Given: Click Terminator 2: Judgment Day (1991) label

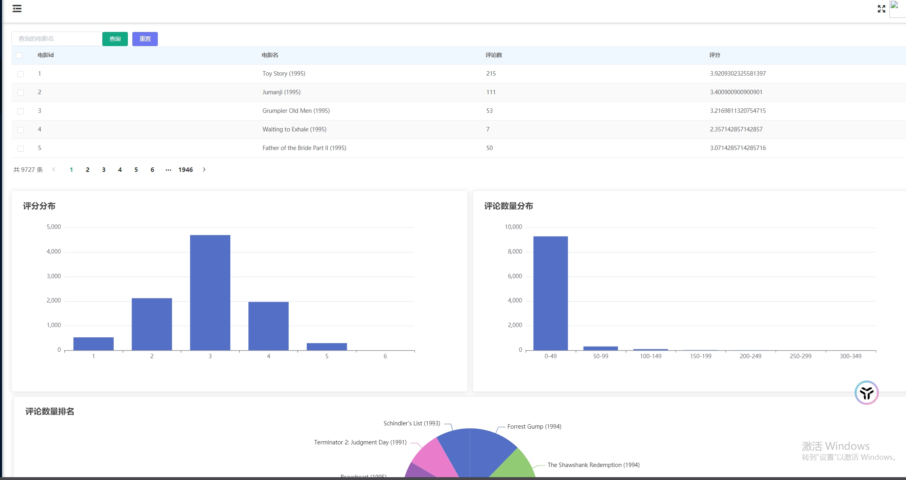Looking at the screenshot, I should pos(360,442).
